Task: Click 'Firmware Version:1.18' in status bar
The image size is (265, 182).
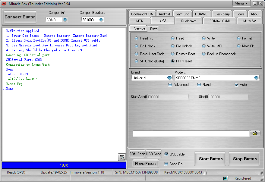Action: coord(87,172)
